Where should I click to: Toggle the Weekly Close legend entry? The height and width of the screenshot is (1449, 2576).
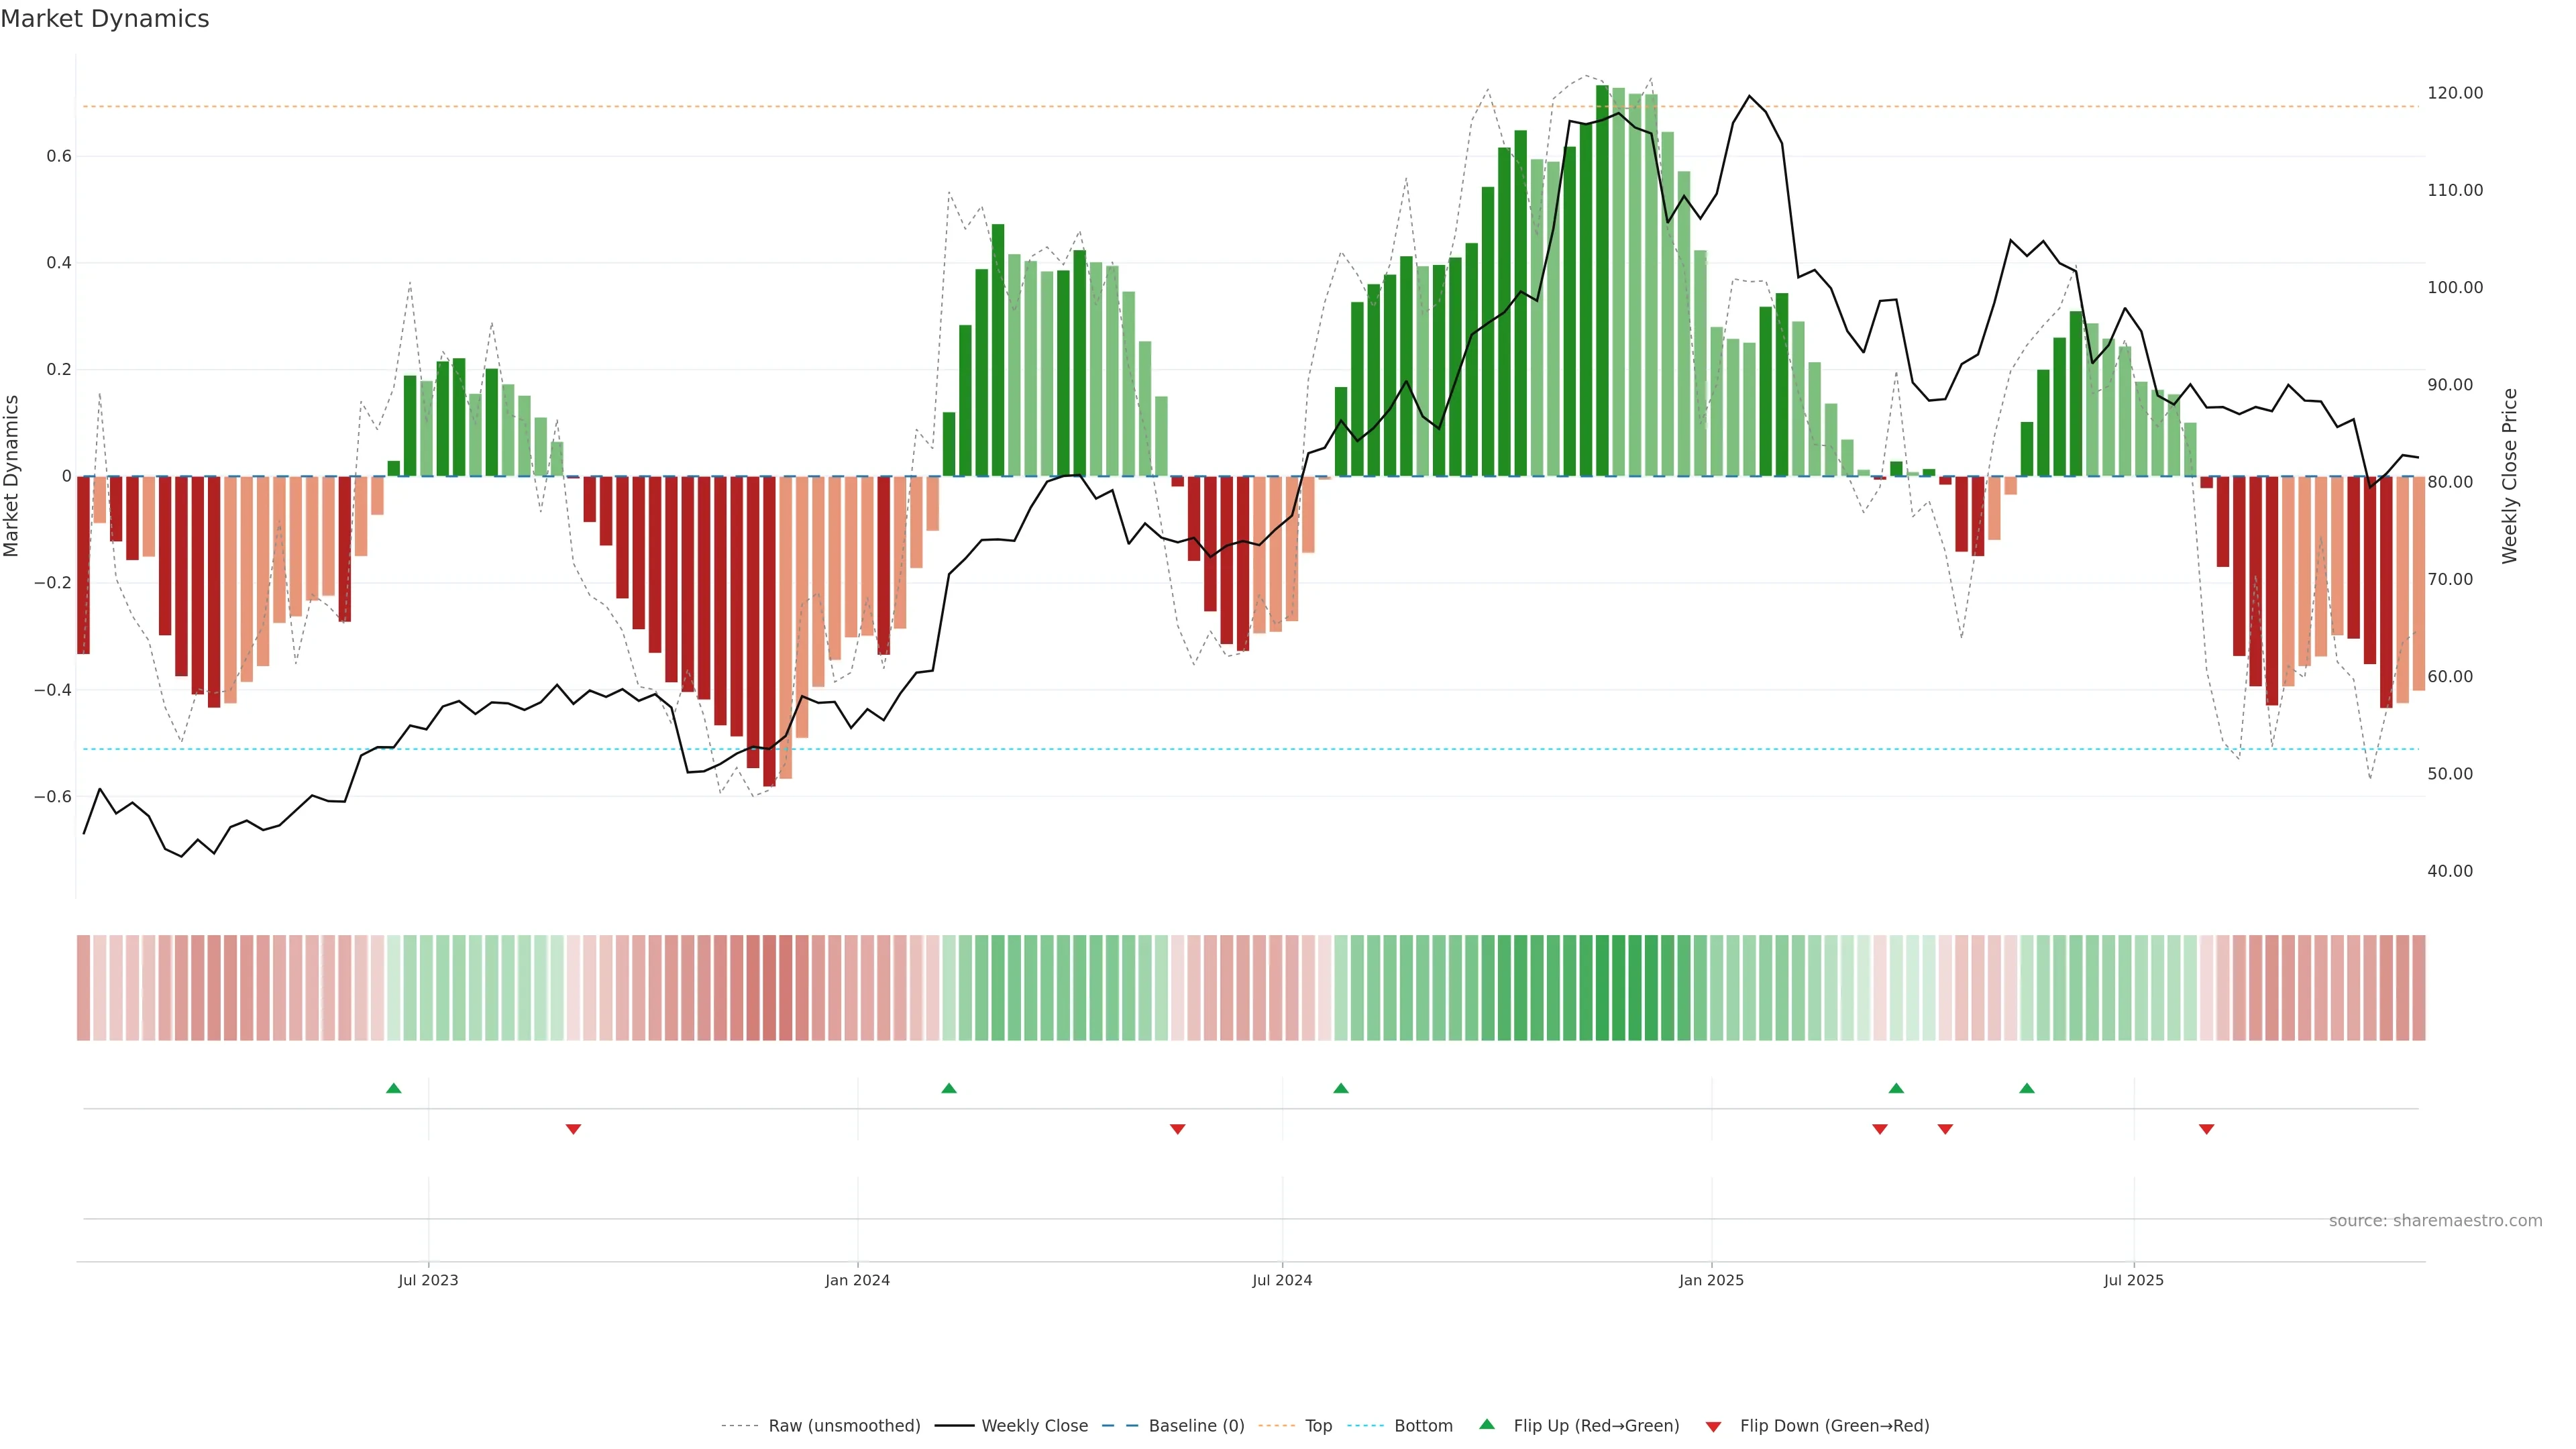(x=1034, y=1426)
